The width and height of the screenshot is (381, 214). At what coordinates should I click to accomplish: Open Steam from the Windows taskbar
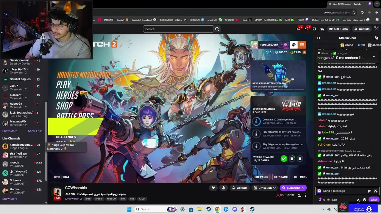pyautogui.click(x=208, y=209)
